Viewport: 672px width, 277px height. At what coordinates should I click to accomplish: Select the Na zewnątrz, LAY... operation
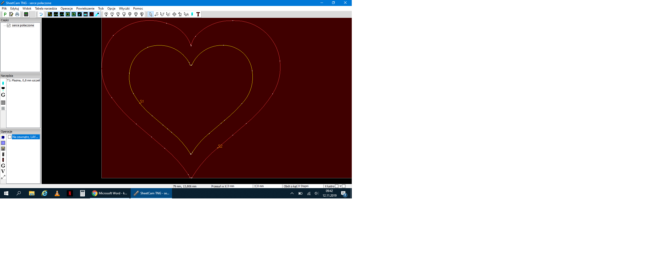26,137
